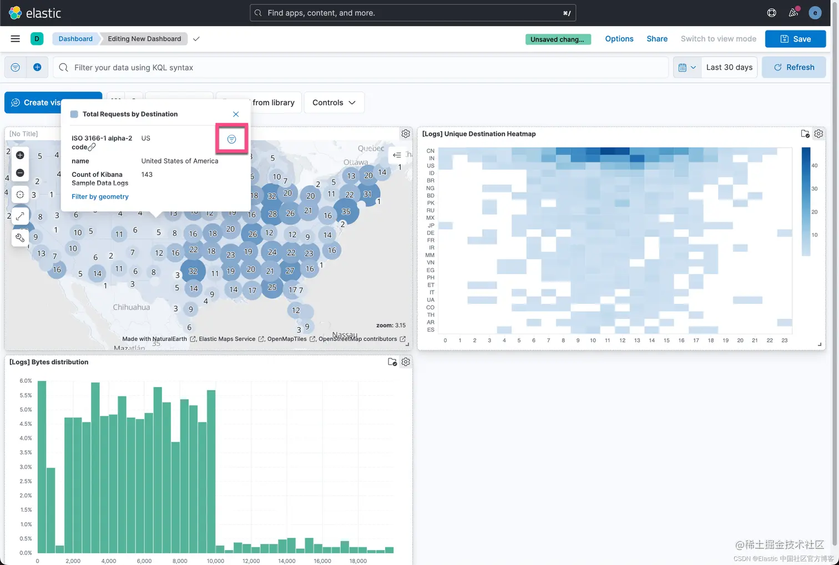839x565 pixels.
Task: Open the OpenMapTiles attribution link
Action: [291, 339]
